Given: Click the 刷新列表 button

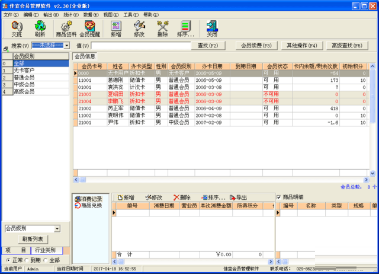Looking at the screenshot, I should click(x=32, y=239).
